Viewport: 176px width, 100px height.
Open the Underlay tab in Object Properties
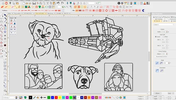pos(159,19)
